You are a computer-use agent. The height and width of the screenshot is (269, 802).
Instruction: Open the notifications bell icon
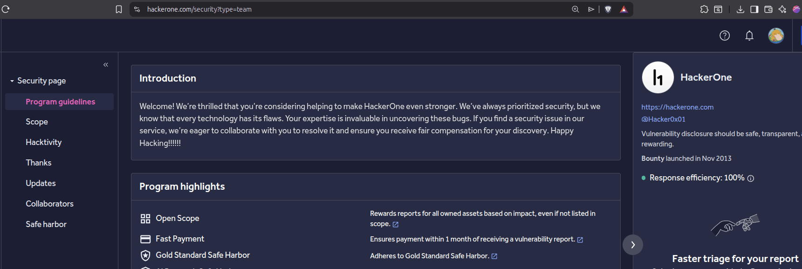pos(749,35)
